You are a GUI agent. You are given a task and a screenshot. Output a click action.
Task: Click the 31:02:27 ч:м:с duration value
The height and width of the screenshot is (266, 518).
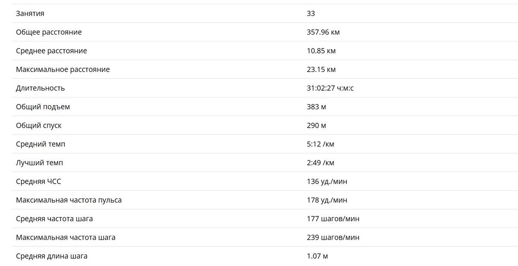pos(330,88)
